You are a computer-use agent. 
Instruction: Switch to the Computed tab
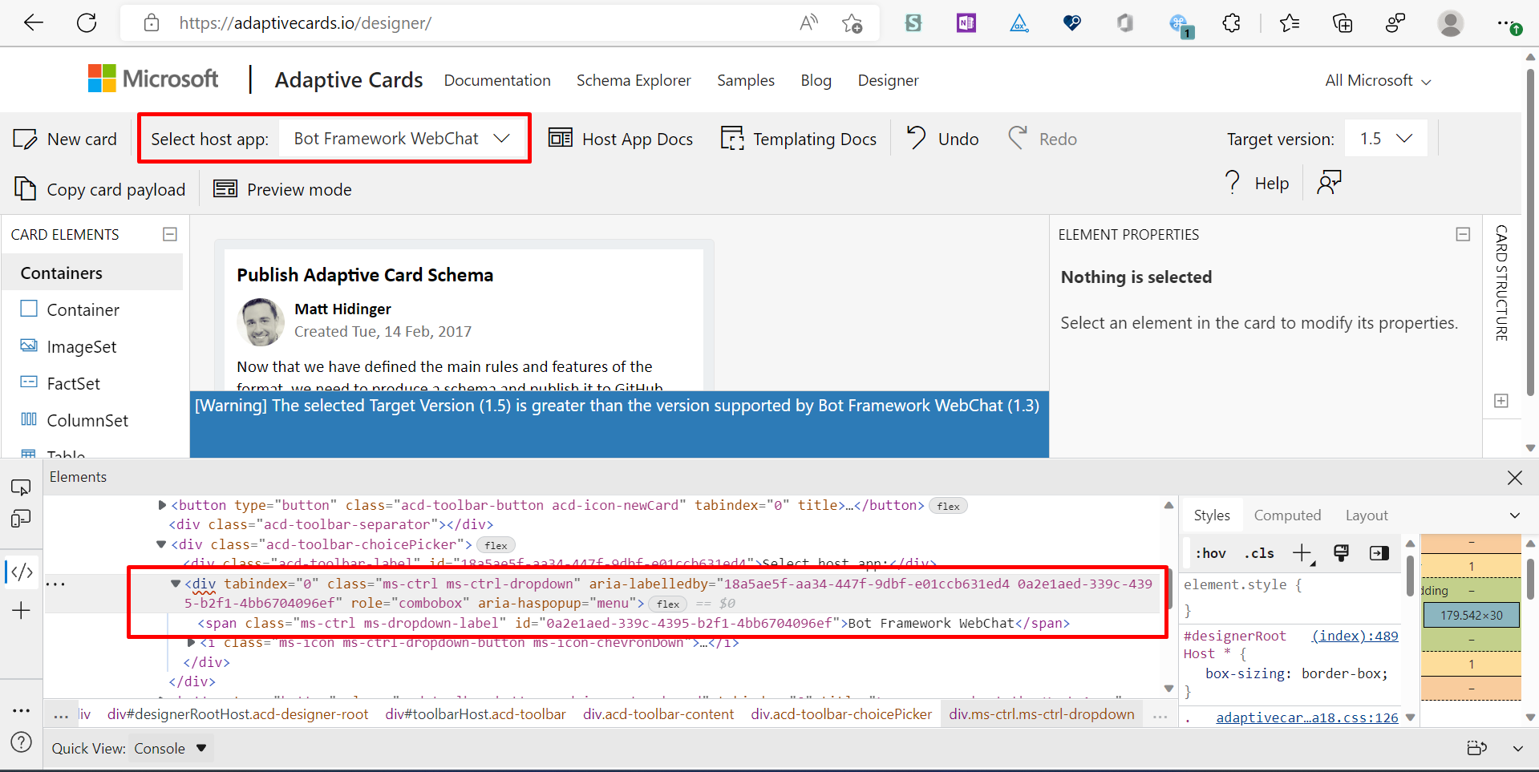1286,515
